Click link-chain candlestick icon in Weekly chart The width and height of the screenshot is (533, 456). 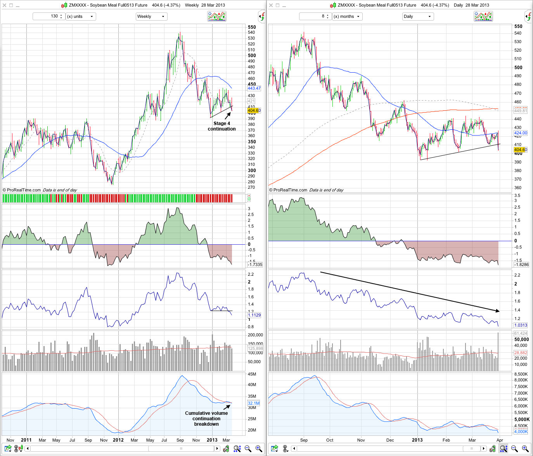19,449
